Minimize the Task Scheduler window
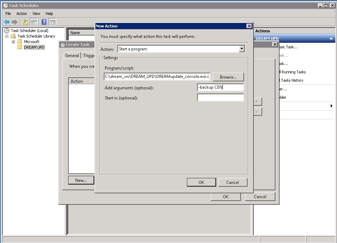The image size is (337, 243). coord(320,5)
